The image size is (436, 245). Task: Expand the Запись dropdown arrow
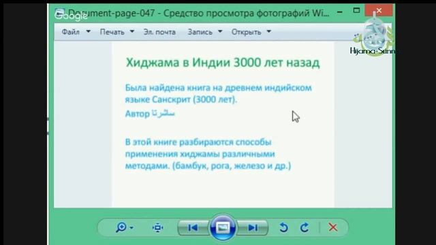click(x=220, y=31)
